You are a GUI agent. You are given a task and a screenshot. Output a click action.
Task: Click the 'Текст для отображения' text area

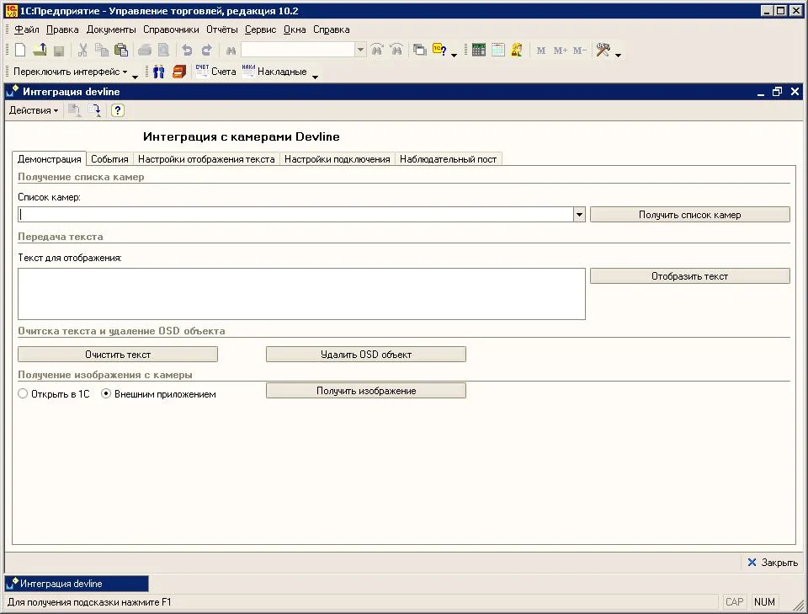[x=300, y=294]
